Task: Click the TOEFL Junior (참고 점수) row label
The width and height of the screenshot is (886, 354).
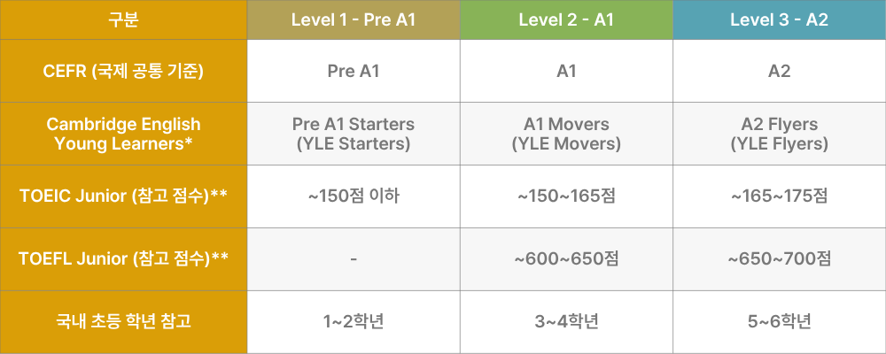Action: (x=123, y=258)
